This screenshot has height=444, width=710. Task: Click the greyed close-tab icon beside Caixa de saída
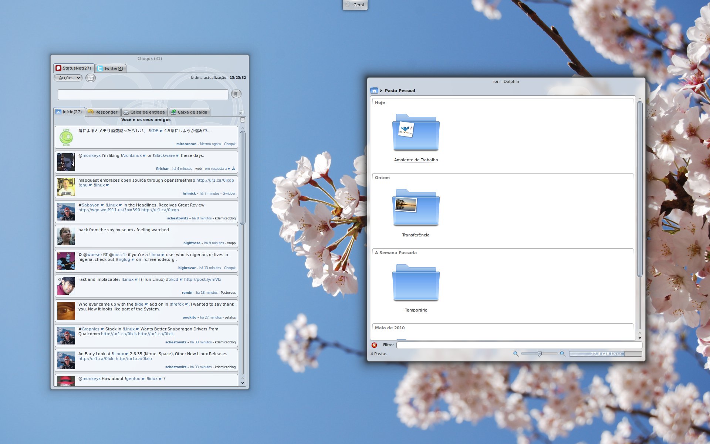point(241,112)
